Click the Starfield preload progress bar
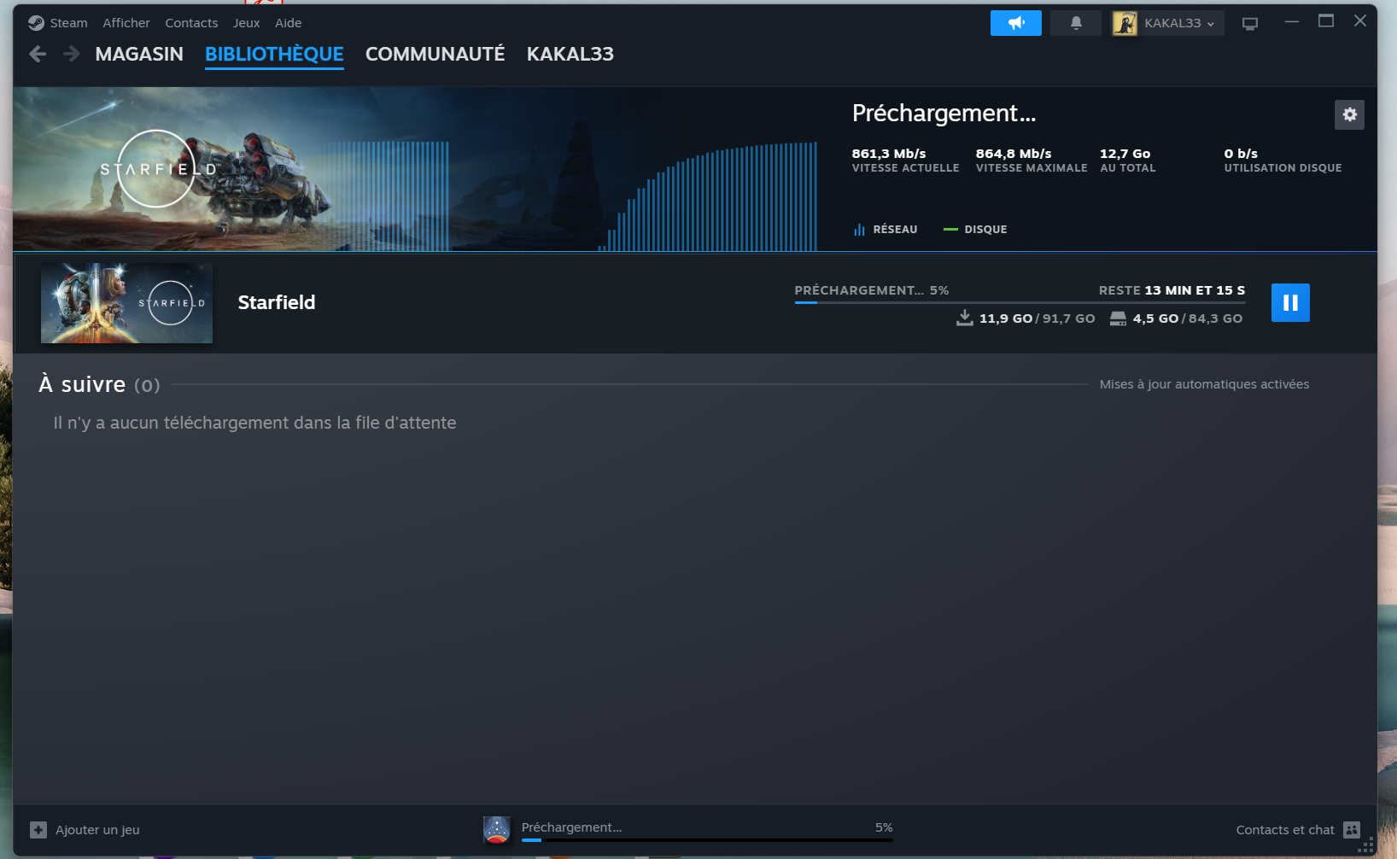Image resolution: width=1397 pixels, height=859 pixels. (x=1020, y=302)
